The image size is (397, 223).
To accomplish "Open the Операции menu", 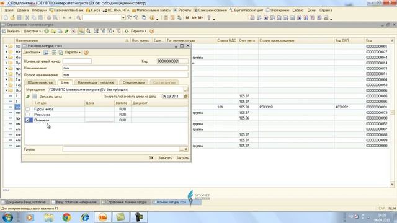I will pos(39,11).
